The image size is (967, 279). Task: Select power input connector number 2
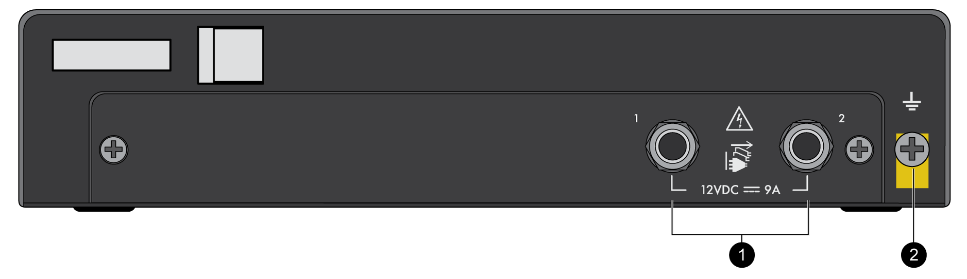(x=806, y=146)
